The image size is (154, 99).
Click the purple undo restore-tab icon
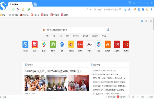[x=18, y=9]
